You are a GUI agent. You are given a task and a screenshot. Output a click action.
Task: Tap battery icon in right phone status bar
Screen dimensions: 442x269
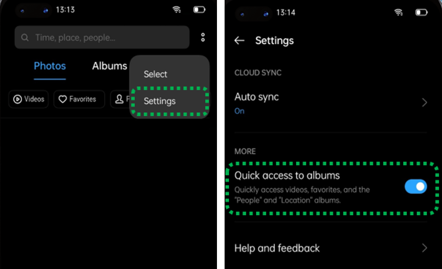coord(421,13)
